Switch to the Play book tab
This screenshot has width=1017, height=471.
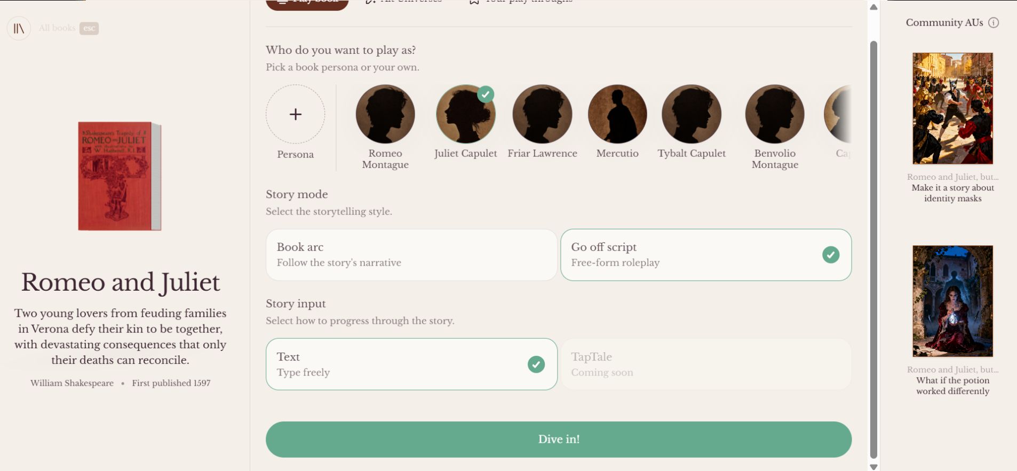click(307, 1)
